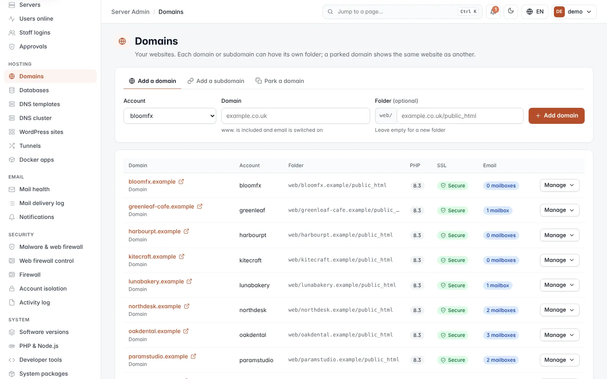607x379 pixels.
Task: Click the 1 mailbox badge for greenleaf
Action: 497,211
